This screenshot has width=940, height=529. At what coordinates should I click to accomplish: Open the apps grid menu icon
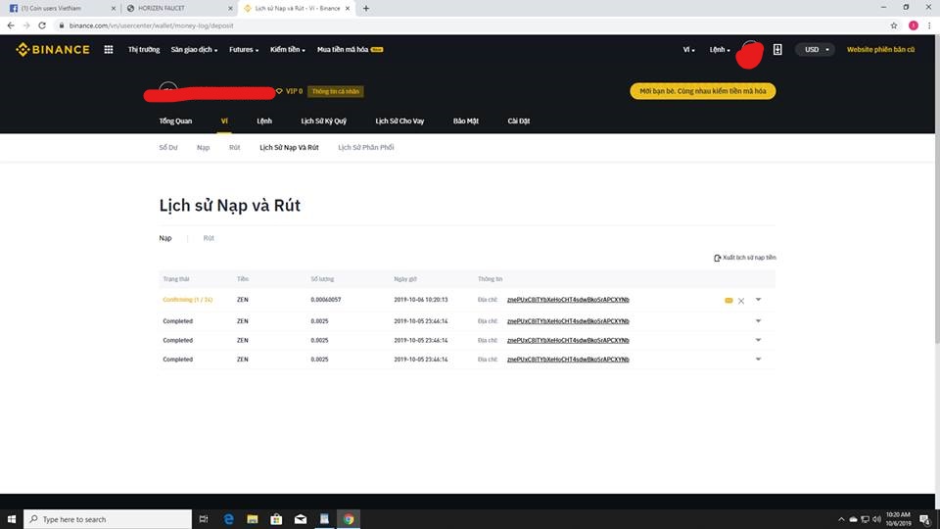coord(109,50)
